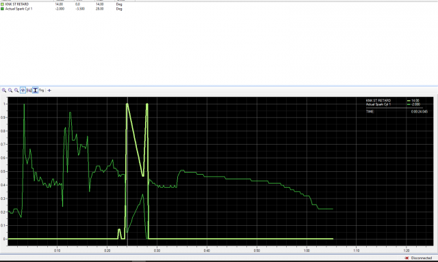This screenshot has height=262, width=438.
Task: Click the Disconnected status text
Action: 422,258
